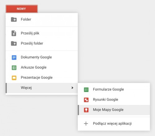Click the red NOWY button
This screenshot has height=136, width=155.
click(22, 9)
